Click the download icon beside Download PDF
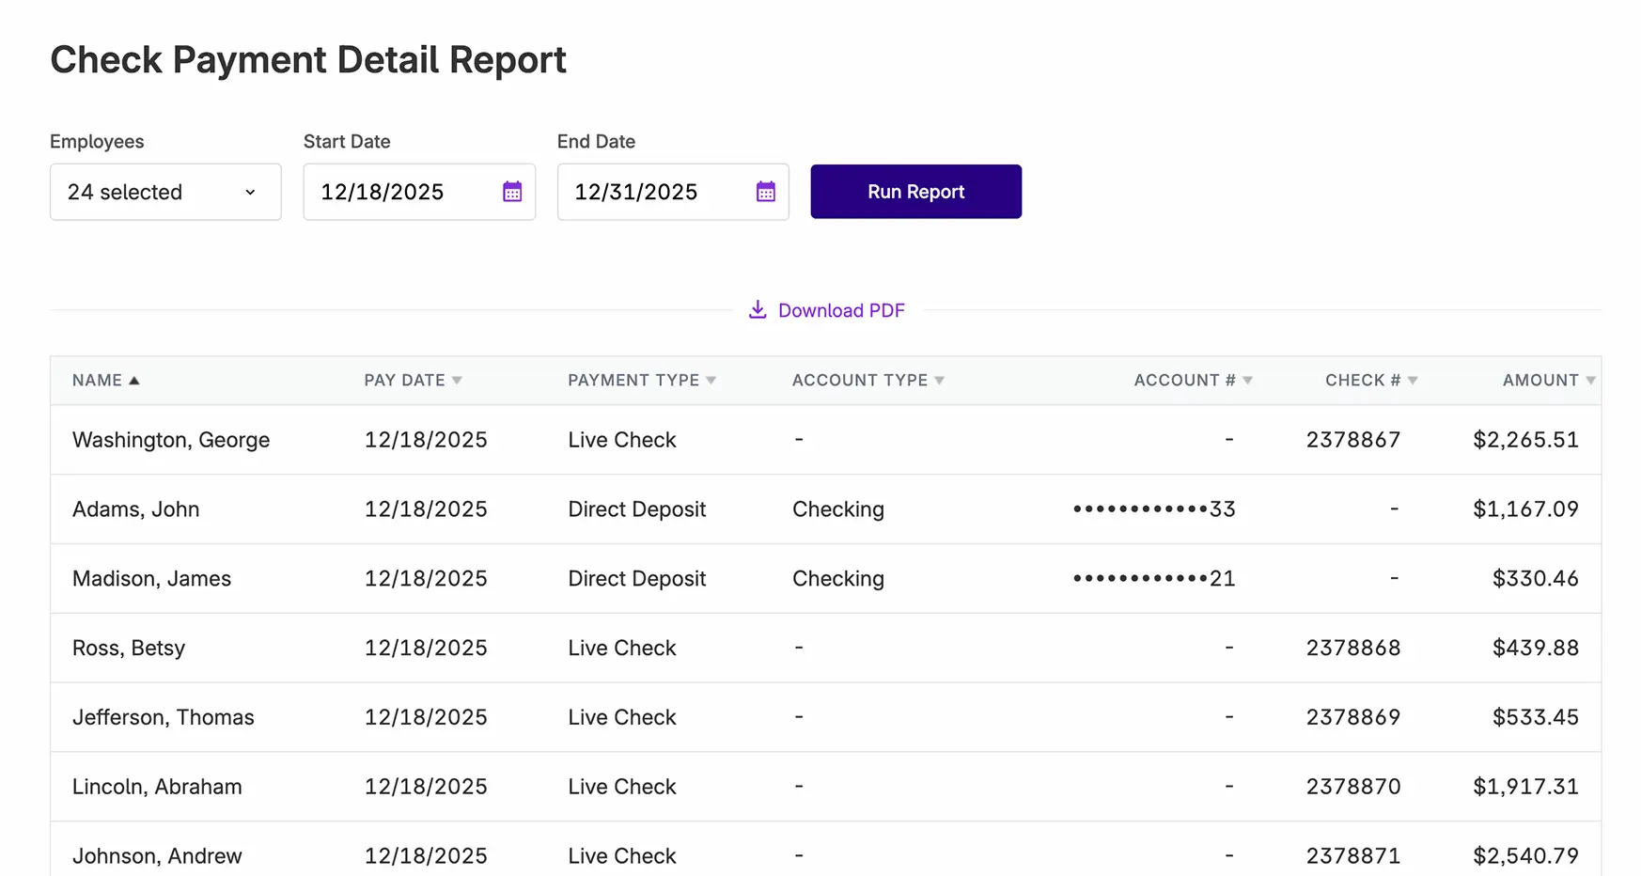Screen dimensions: 1641x876 click(x=758, y=309)
